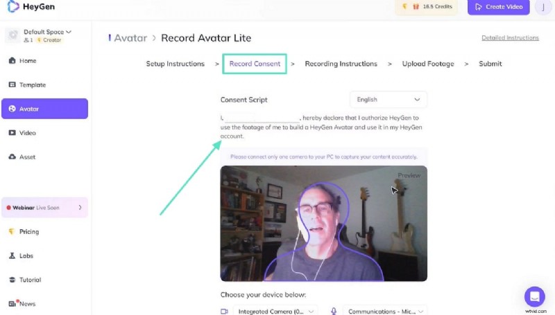This screenshot has height=315, width=555.
Task: Open the Labs flask icon item
Action: pyautogui.click(x=12, y=255)
